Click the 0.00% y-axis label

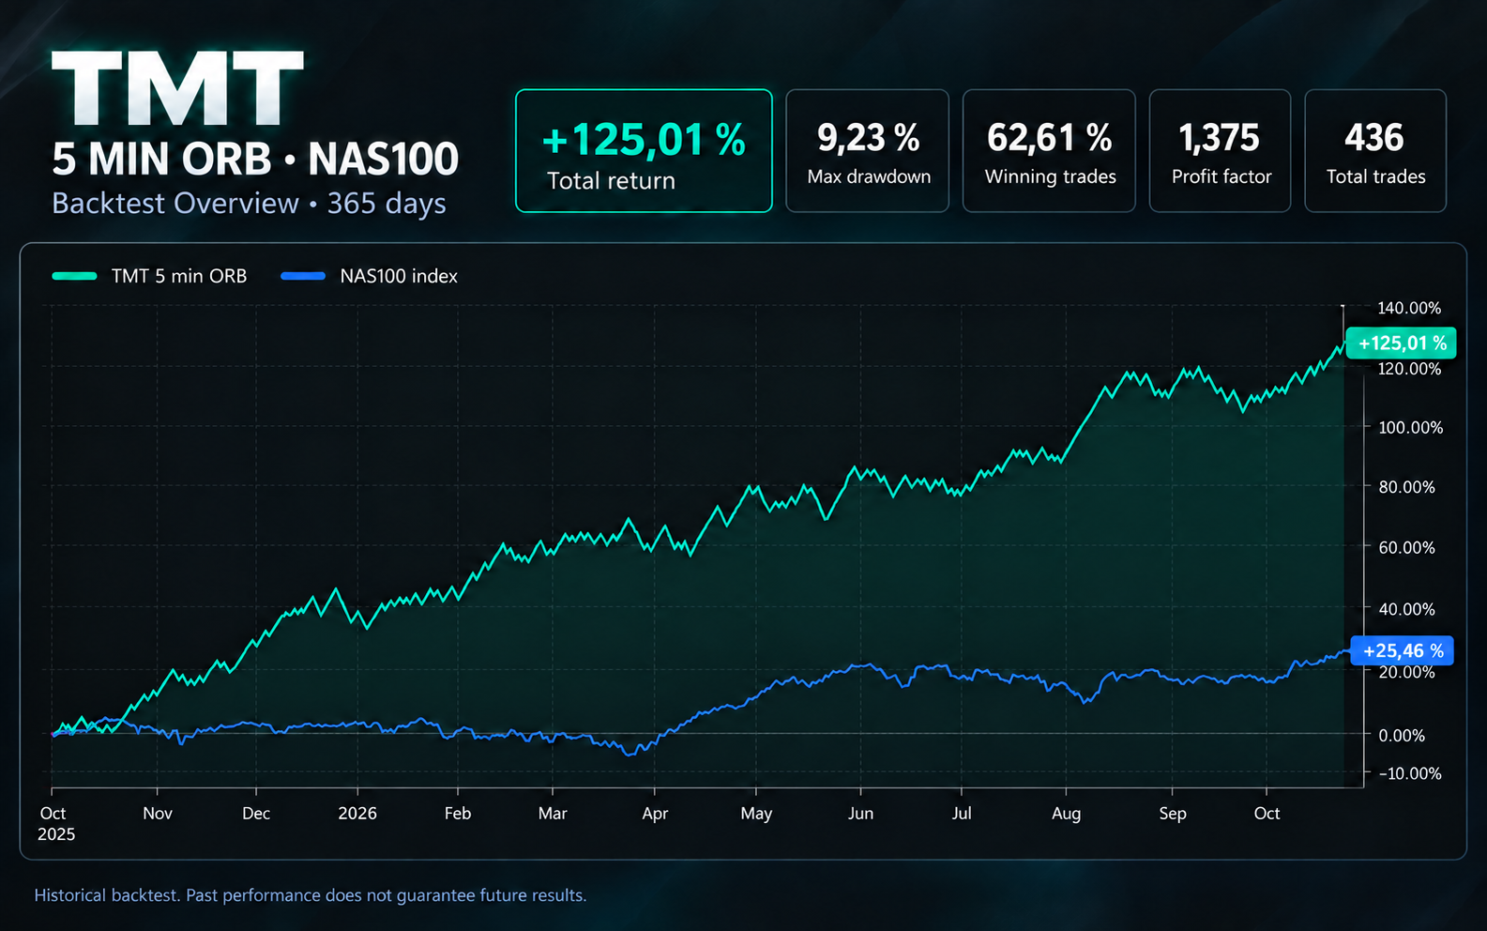[x=1402, y=736]
